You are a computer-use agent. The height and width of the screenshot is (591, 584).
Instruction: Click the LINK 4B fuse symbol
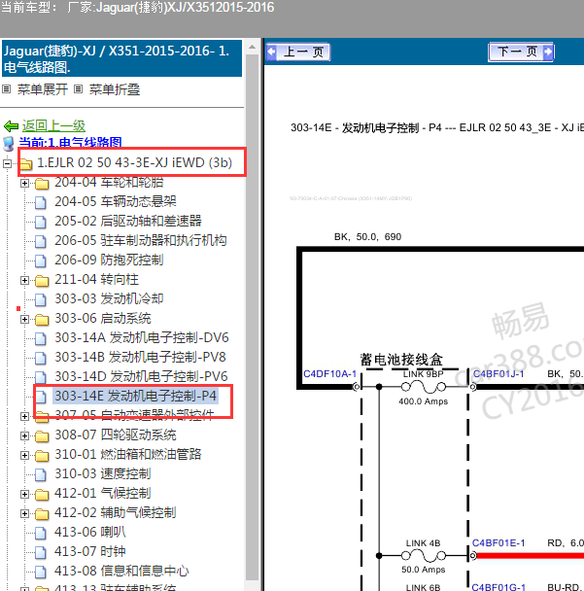coord(423,556)
